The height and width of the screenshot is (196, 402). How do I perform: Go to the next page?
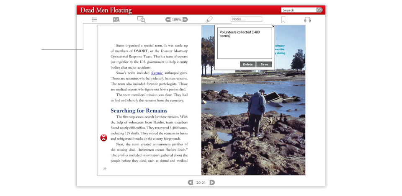click(x=212, y=183)
